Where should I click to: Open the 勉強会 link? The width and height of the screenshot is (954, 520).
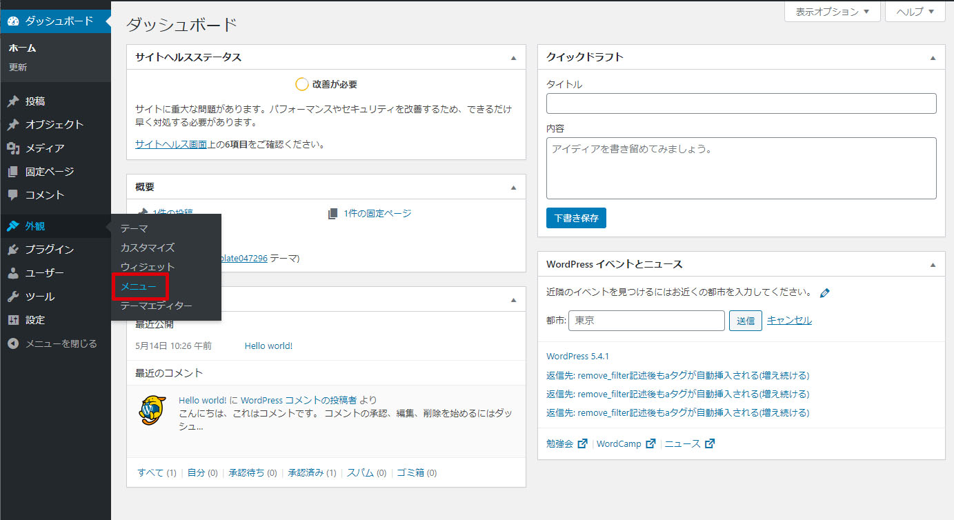559,444
